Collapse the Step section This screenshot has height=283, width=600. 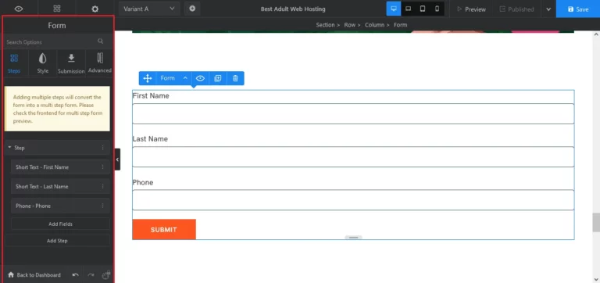pyautogui.click(x=9, y=148)
